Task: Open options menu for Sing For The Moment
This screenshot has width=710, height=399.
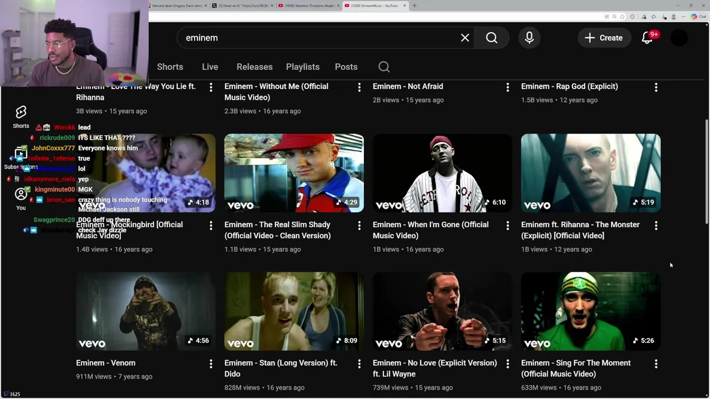Action: (656, 364)
